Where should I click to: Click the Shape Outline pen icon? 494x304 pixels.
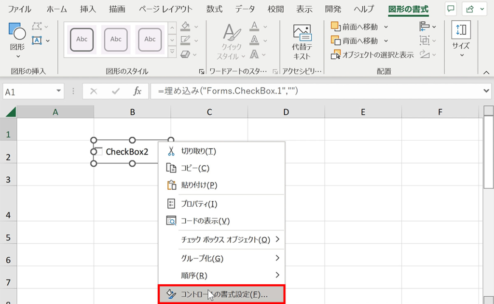tap(186, 38)
